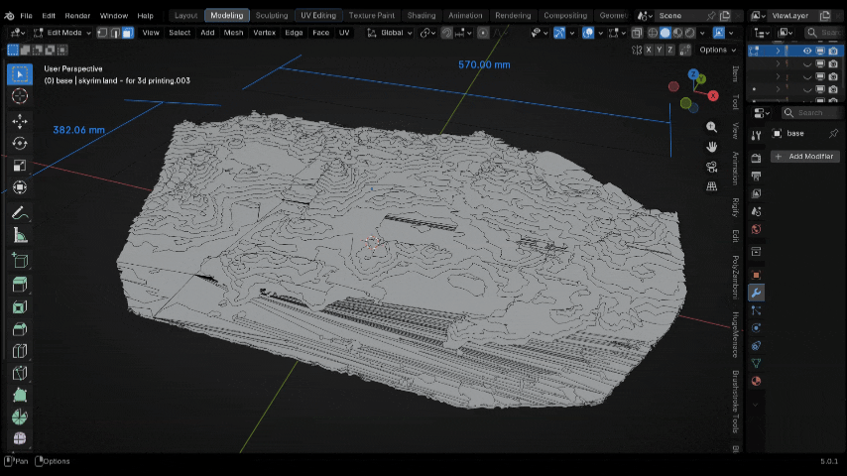Toggle proportional editing button
This screenshot has width=847, height=476.
click(x=483, y=33)
